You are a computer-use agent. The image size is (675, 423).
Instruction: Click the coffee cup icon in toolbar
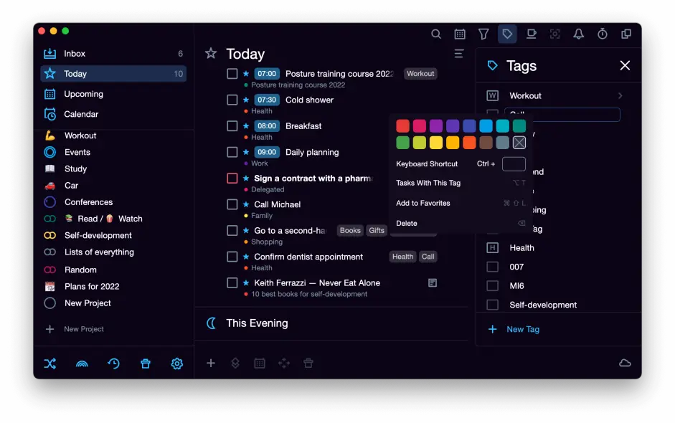point(531,34)
